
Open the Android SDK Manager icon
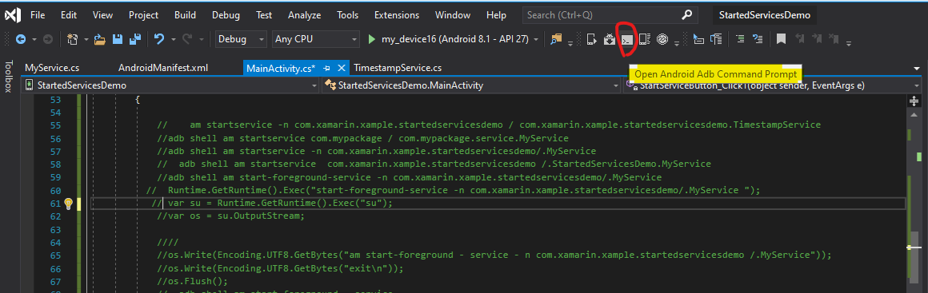point(609,40)
